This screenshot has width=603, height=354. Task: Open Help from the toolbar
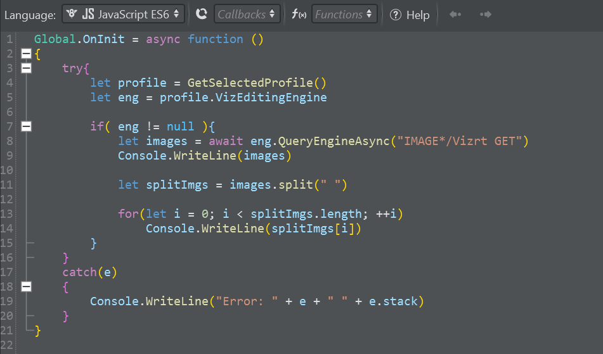pos(410,15)
